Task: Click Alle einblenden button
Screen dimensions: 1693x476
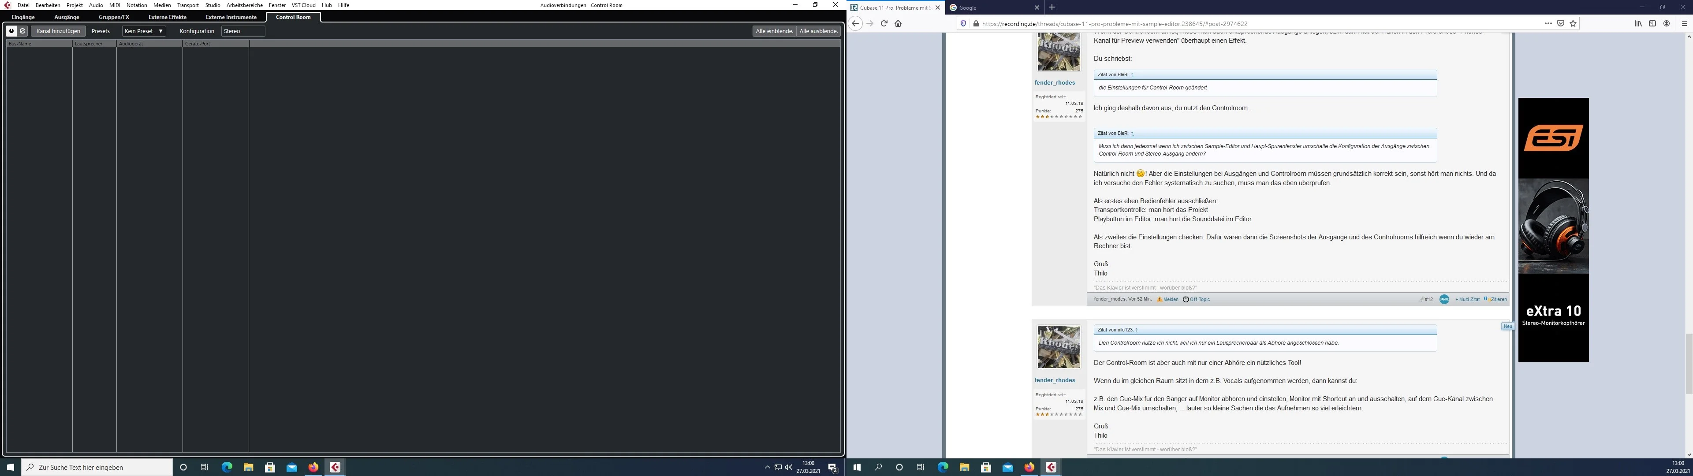Action: point(774,31)
